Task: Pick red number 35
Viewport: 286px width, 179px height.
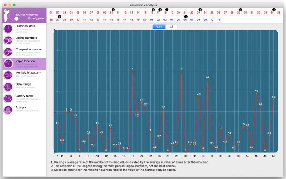Action: point(279,13)
